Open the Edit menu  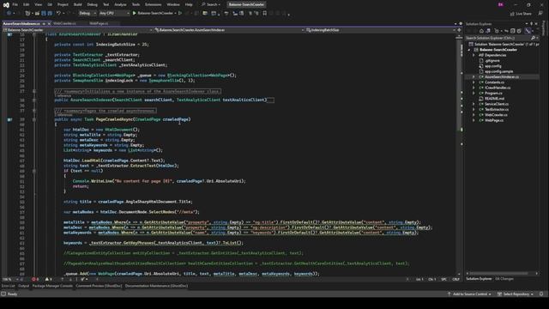(x=27, y=4)
